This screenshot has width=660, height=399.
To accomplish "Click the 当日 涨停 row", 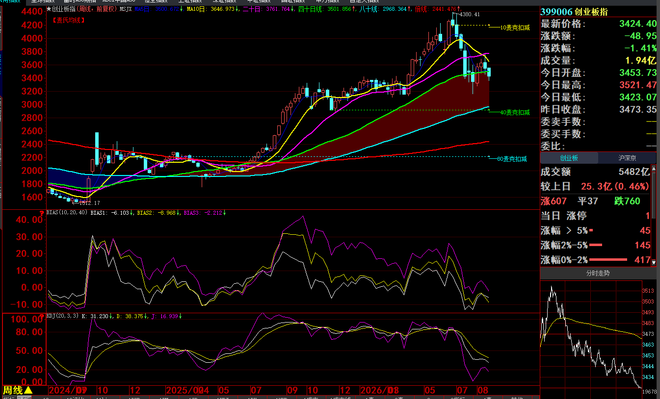I will 595,216.
